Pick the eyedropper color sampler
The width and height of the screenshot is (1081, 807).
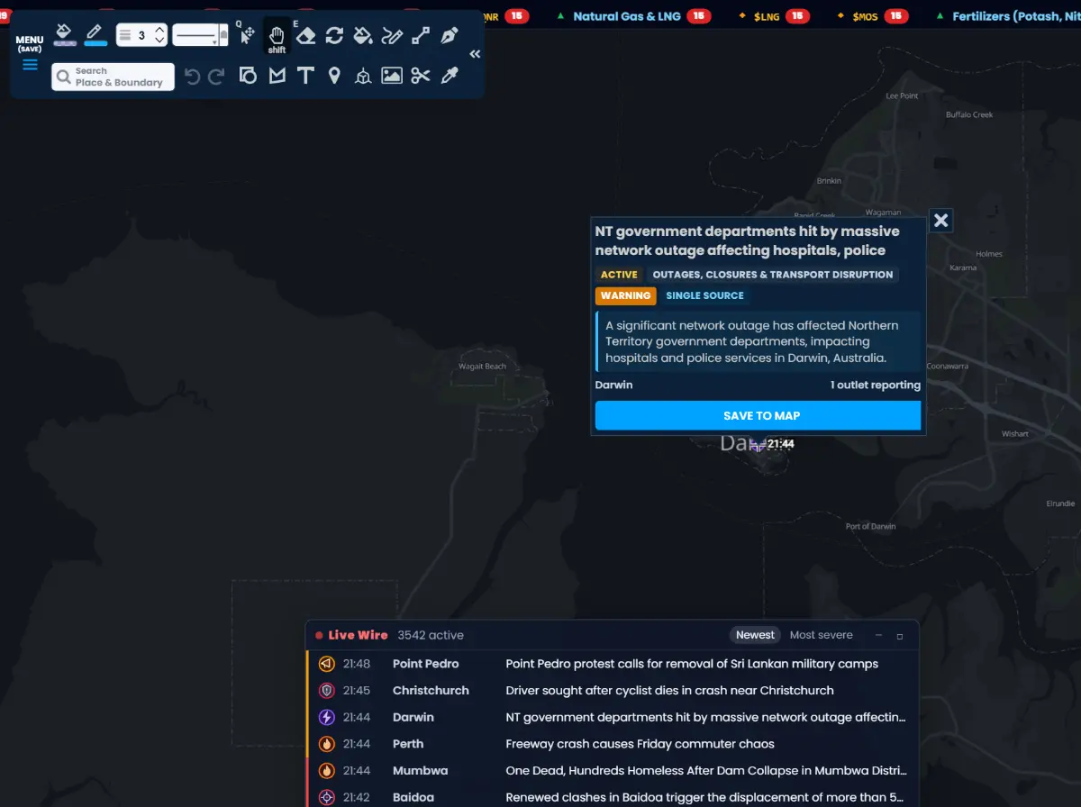pos(449,76)
